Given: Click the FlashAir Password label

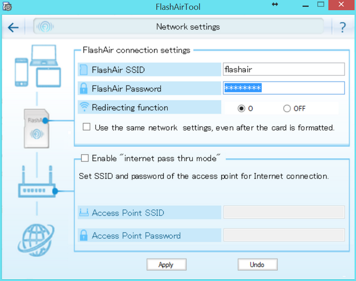Looking at the screenshot, I should (127, 89).
